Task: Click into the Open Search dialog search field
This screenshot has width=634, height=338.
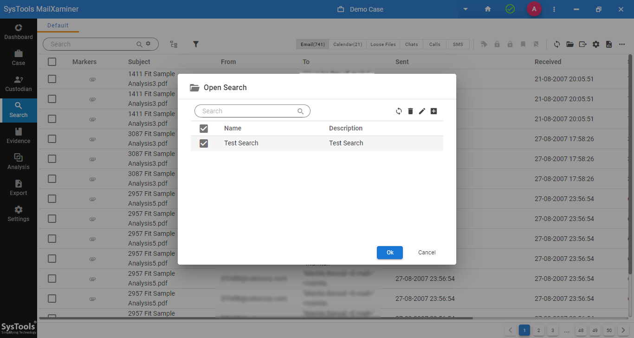Action: pyautogui.click(x=252, y=111)
